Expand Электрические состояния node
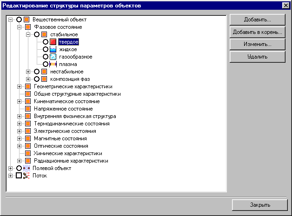Screen dimensions: 292x216 pos(19,131)
